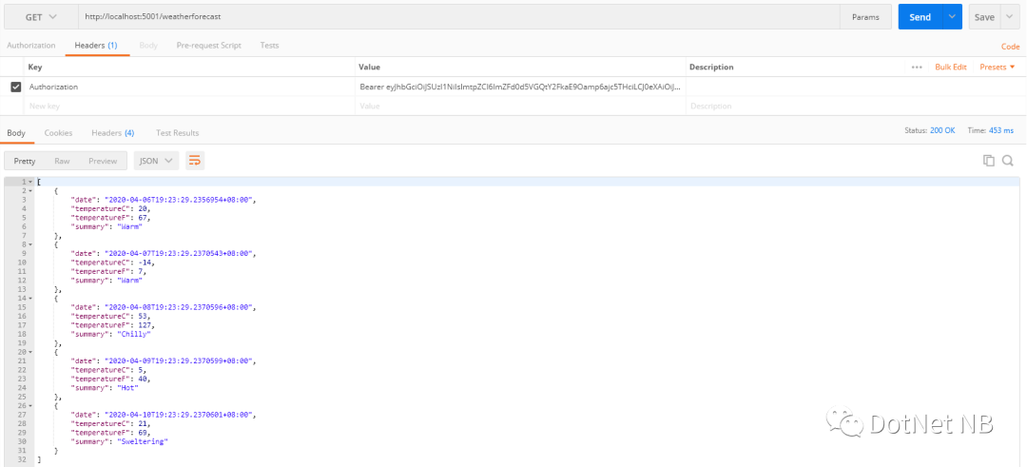Collapse the object at line 26
Viewport: 1027px width, 467px height.
(x=30, y=405)
